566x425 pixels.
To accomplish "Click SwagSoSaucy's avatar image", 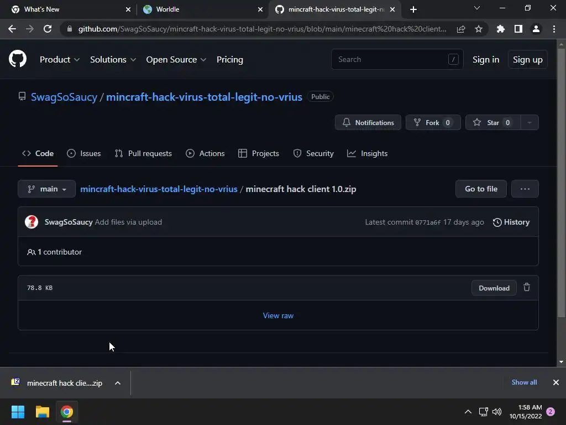I will 32,222.
